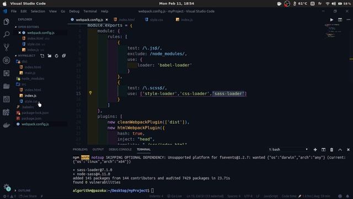Open the Debug menu
Image resolution: width=353 pixels, height=199 pixels.
click(x=74, y=11)
